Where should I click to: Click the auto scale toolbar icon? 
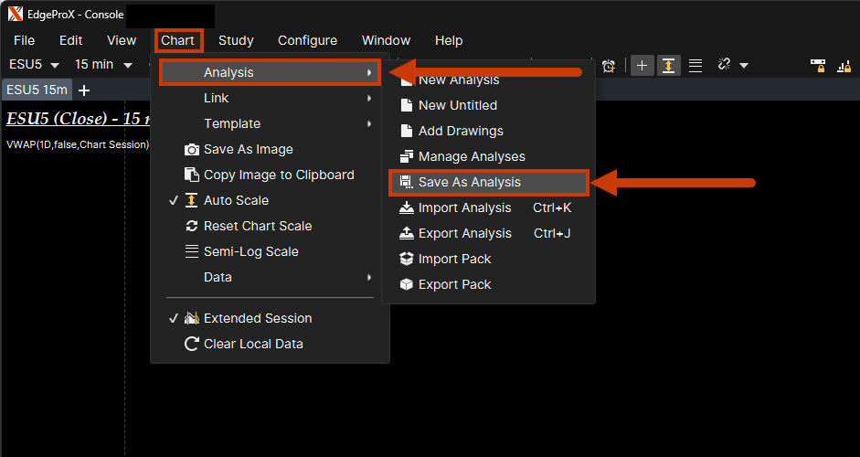669,65
